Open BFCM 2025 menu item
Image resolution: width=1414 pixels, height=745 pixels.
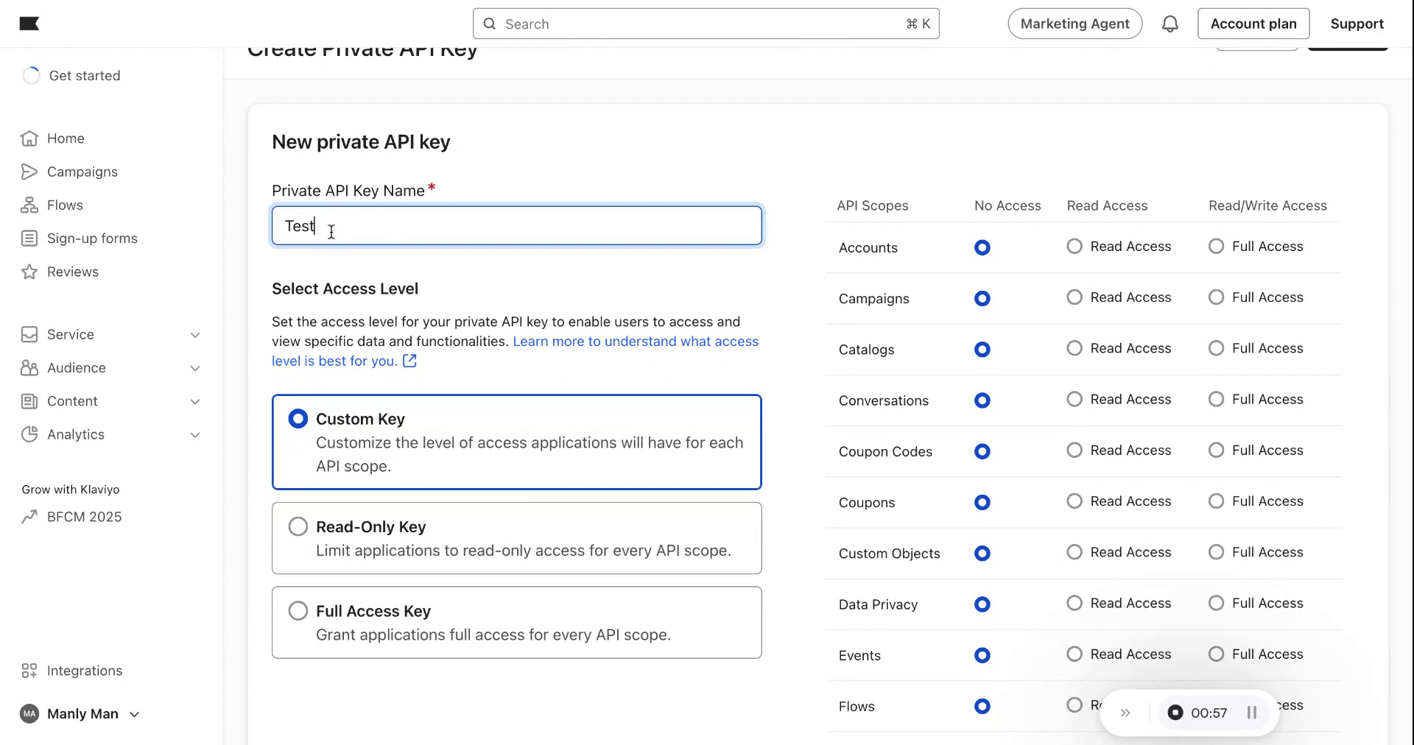coord(84,517)
